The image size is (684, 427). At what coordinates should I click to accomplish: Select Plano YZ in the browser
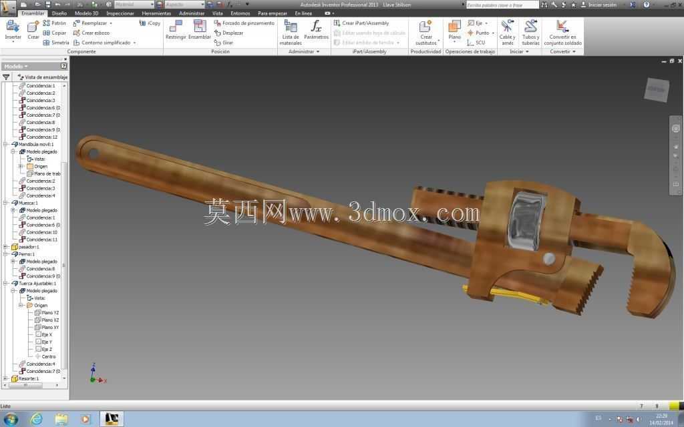47,312
